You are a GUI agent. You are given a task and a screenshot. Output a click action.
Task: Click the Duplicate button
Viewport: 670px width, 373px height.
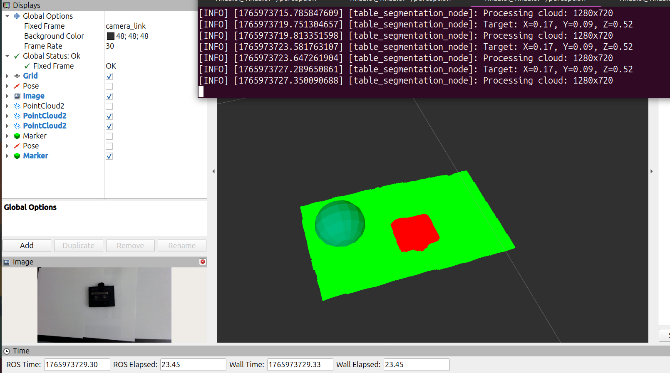(78, 245)
